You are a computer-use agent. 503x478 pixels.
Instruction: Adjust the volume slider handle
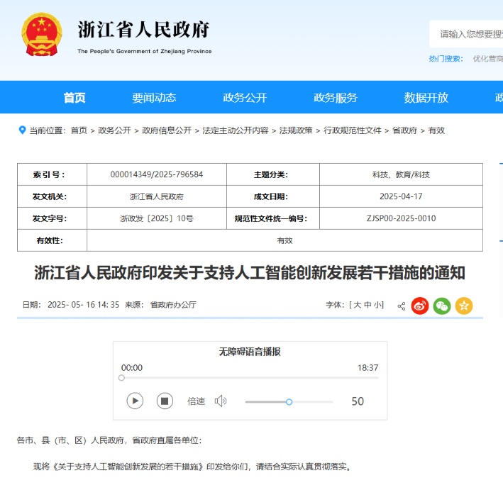(289, 401)
